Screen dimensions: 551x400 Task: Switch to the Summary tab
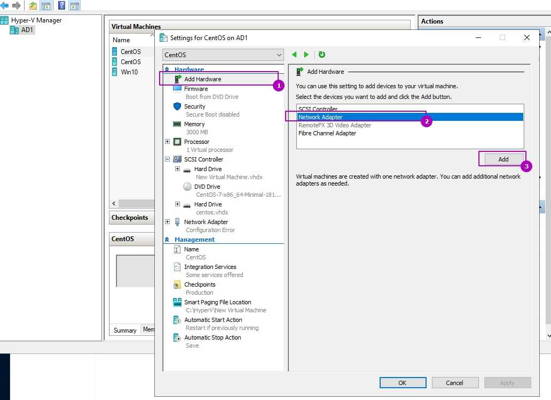tap(125, 330)
